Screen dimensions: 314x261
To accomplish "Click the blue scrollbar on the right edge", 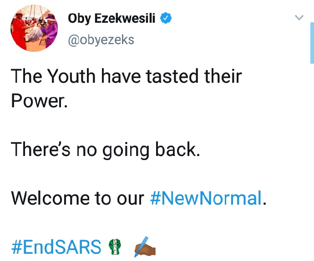I will (x=312, y=43).
